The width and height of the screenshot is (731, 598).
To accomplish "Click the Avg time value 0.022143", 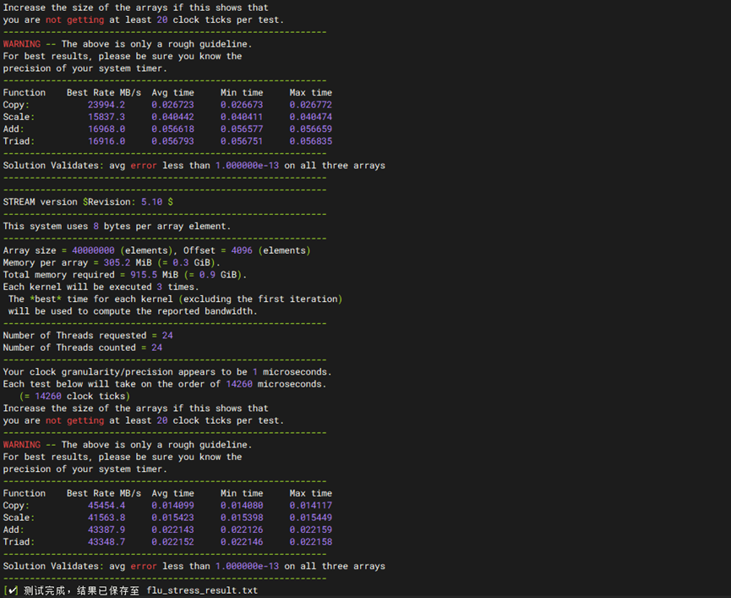I will click(172, 529).
